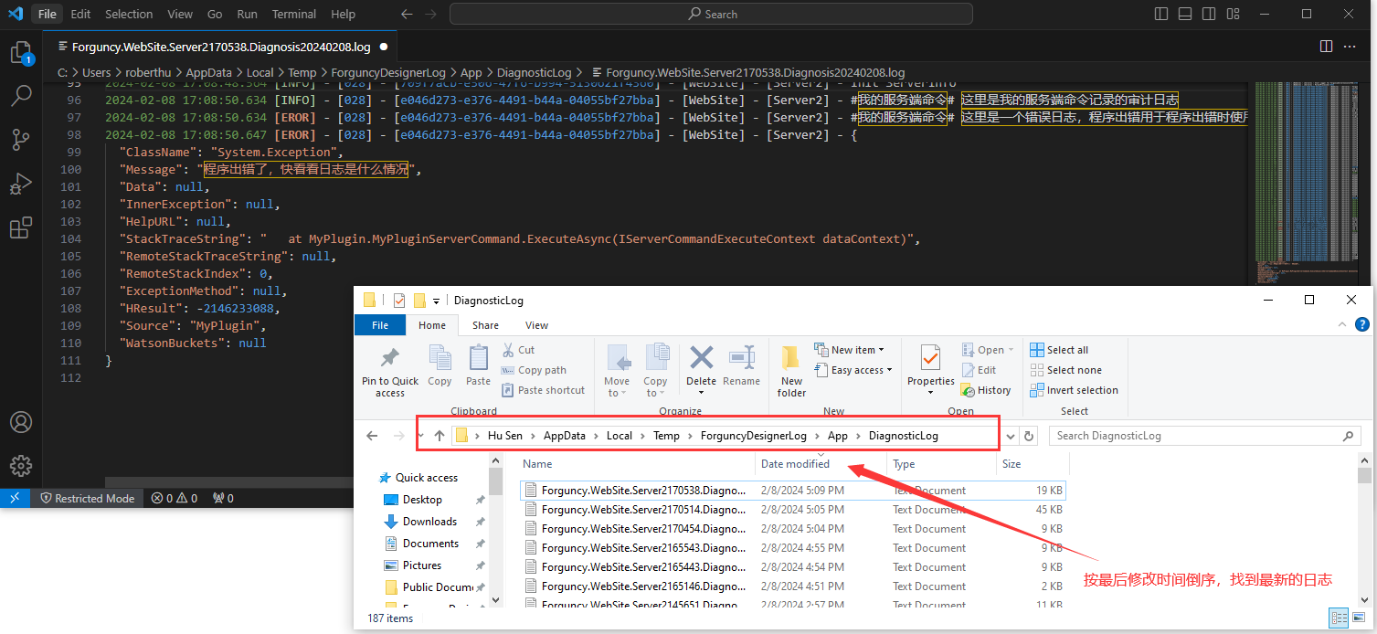Click Copy path
The height and width of the screenshot is (634, 1377).
pyautogui.click(x=535, y=370)
